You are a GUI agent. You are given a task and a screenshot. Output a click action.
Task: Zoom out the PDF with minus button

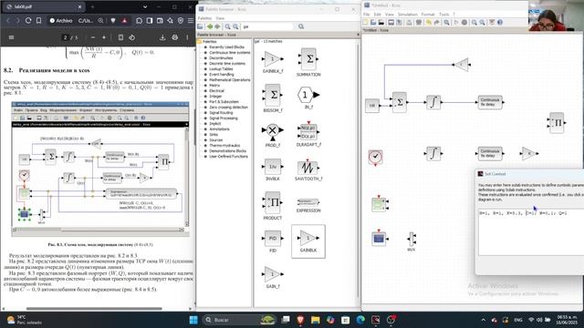pos(93,37)
